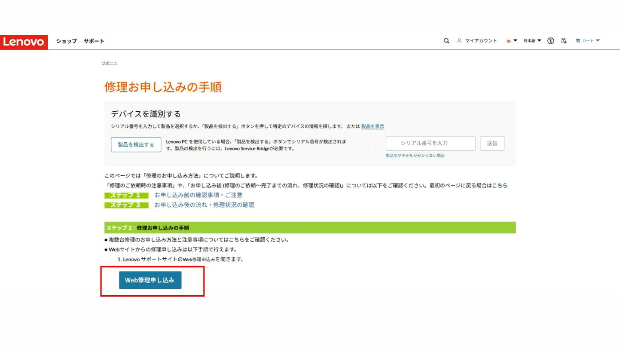Image resolution: width=620 pixels, height=349 pixels.
Task: Expand the カート dropdown arrow
Action: tap(598, 41)
